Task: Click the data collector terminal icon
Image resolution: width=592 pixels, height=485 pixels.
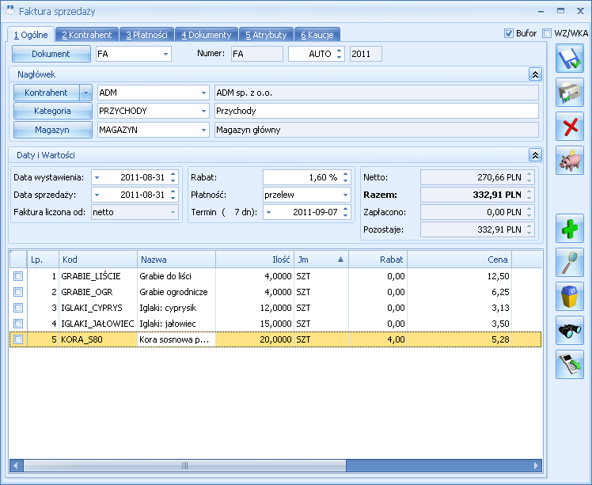Action: 570,364
